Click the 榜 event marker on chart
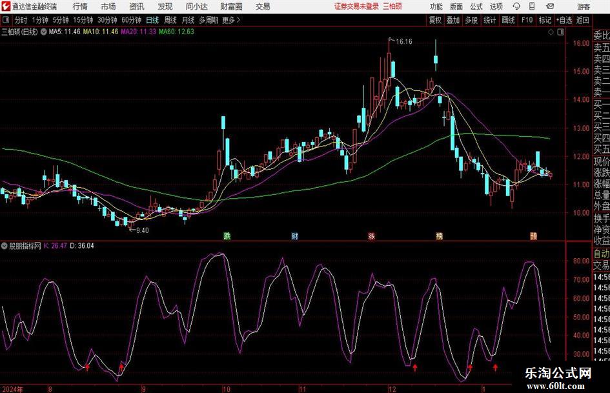This screenshot has height=393, width=610. click(439, 236)
